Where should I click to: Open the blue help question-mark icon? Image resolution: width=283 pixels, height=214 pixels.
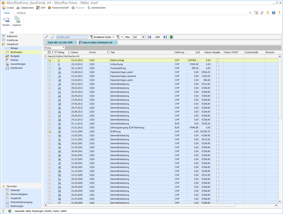coord(273,12)
